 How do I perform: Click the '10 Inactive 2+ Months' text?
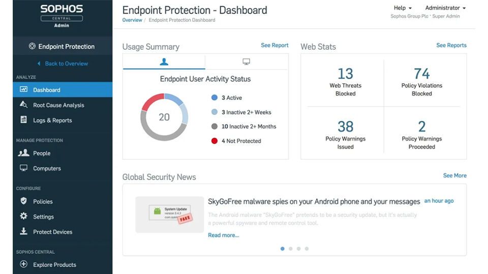(249, 126)
